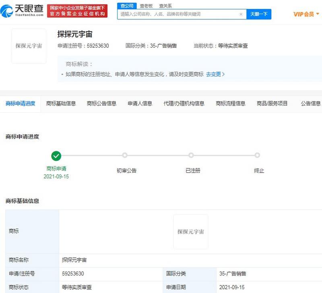Click the 初审公告 progress circle

tap(125, 155)
